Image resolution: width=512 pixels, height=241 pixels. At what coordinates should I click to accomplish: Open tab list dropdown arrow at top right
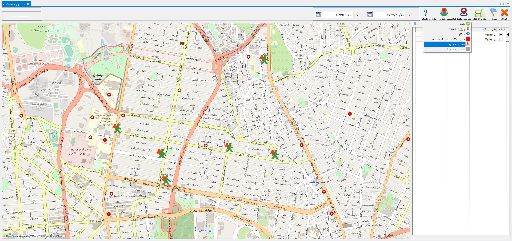[x=508, y=4]
